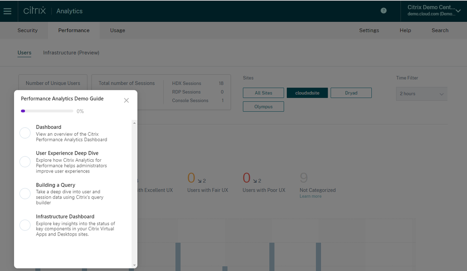Viewport: 467px width, 271px height.
Task: Choose the Olympus site filter
Action: pyautogui.click(x=263, y=106)
